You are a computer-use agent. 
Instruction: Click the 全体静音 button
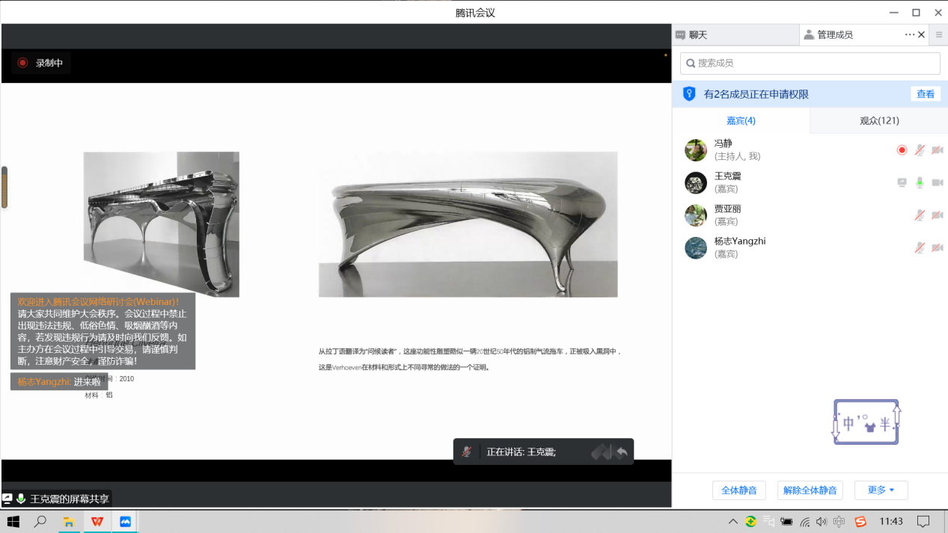[738, 490]
